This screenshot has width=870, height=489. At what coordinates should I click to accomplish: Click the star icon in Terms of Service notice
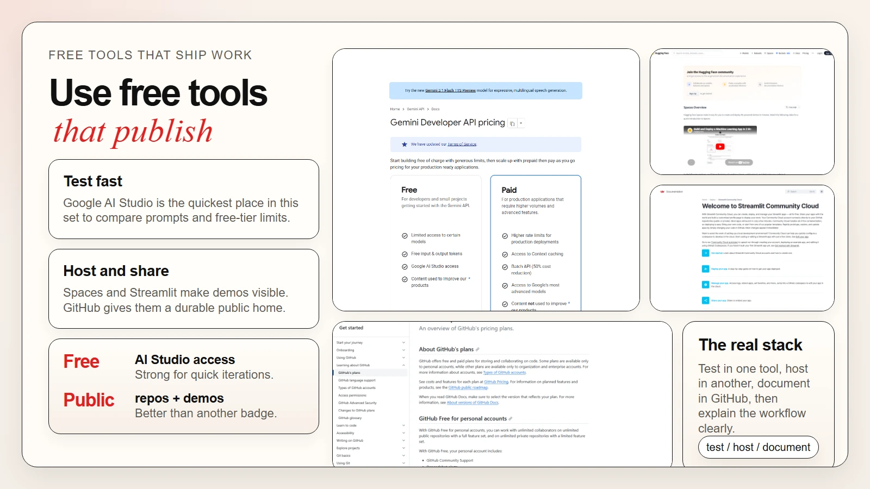[405, 145]
